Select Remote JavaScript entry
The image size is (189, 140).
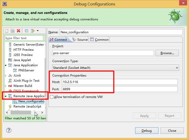coord(27,106)
